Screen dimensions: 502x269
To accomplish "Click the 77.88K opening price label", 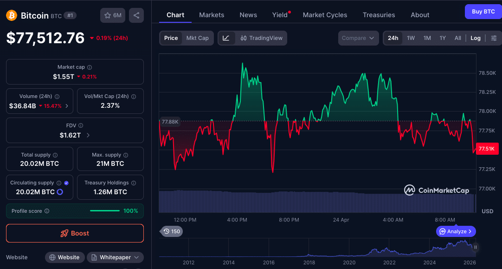I will tap(170, 122).
